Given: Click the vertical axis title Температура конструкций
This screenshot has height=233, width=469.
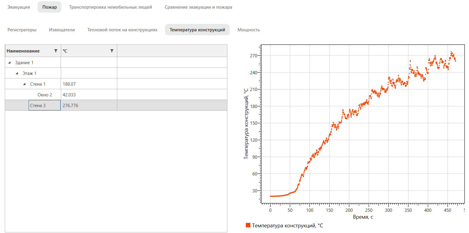Looking at the screenshot, I should click(x=246, y=124).
